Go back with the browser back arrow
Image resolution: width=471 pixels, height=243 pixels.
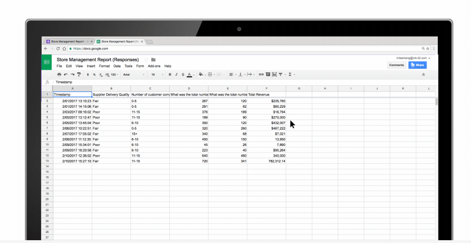pyautogui.click(x=46, y=49)
